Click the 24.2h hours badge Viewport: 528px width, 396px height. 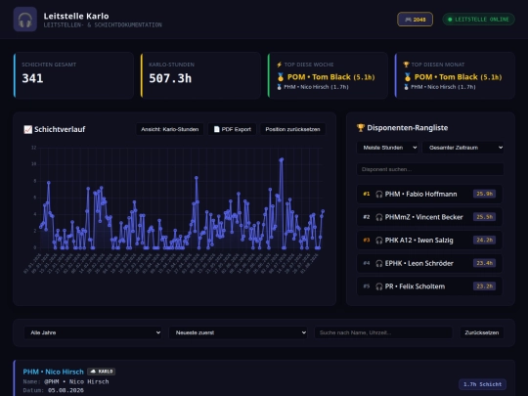pyautogui.click(x=484, y=241)
